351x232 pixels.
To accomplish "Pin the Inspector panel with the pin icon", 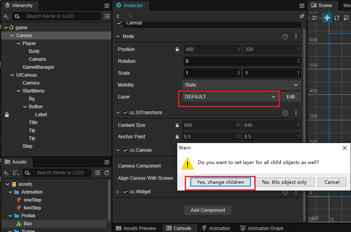I will pos(302,16).
